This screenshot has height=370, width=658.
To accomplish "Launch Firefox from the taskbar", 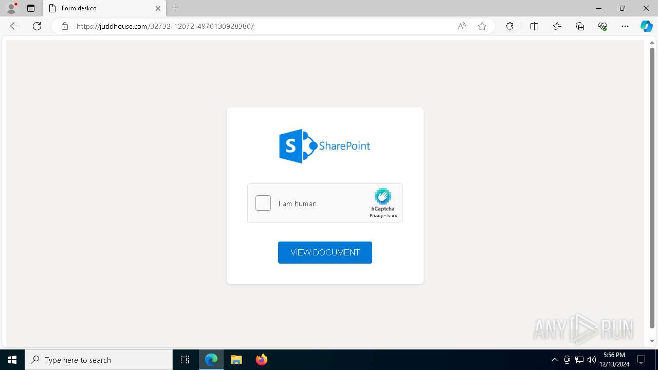I will tap(262, 360).
